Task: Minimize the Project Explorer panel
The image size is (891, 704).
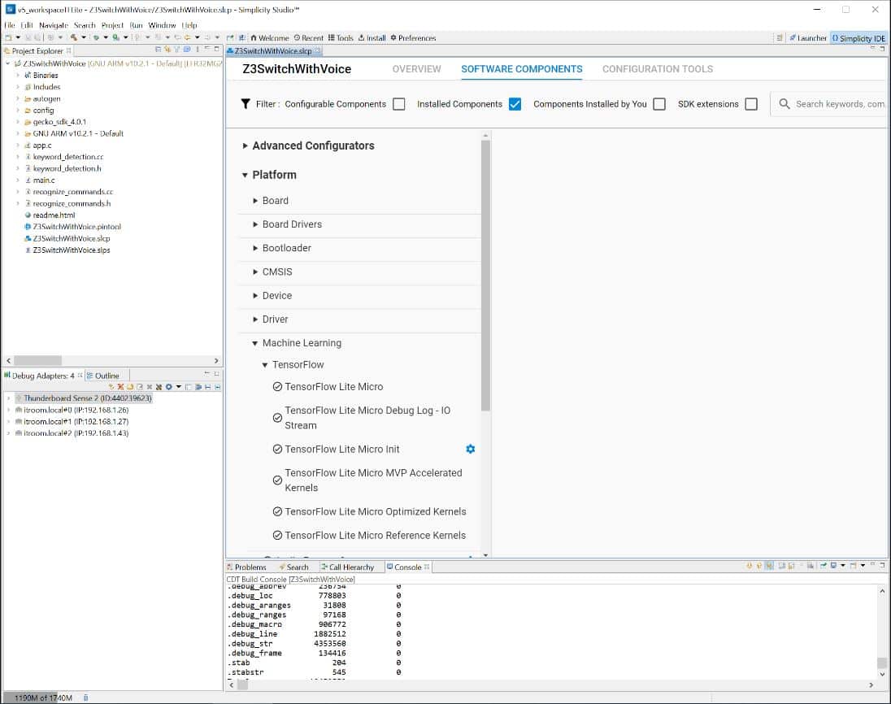Action: coord(206,50)
